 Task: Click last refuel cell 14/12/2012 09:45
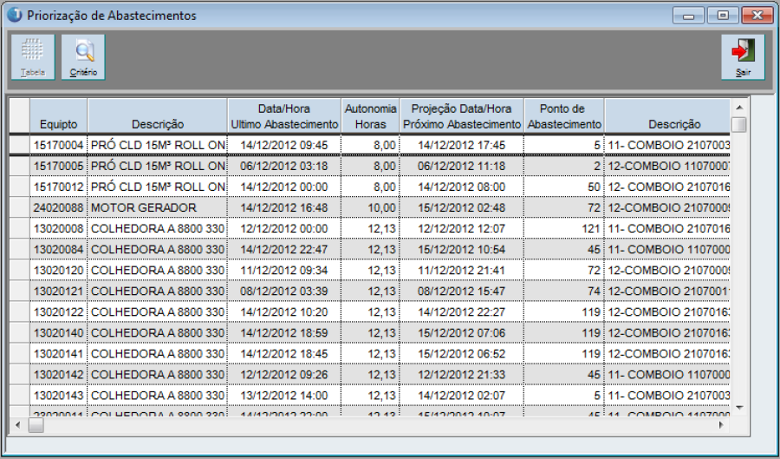click(x=284, y=145)
